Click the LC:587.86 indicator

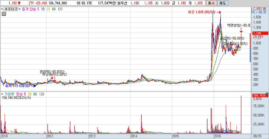(259, 9)
